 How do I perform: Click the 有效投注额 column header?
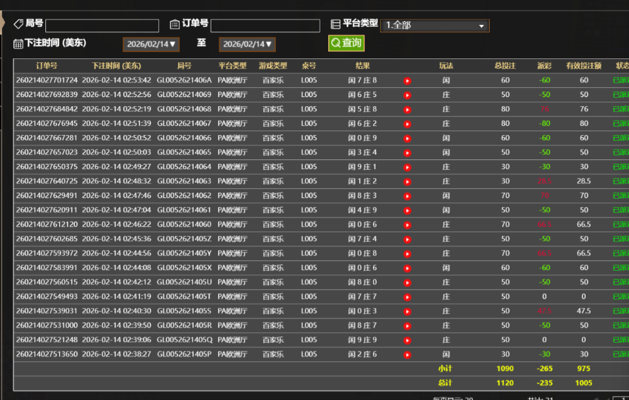click(584, 66)
